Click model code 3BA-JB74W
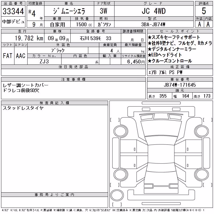Viewport: 214px width, 214px height. pyautogui.click(x=153, y=24)
